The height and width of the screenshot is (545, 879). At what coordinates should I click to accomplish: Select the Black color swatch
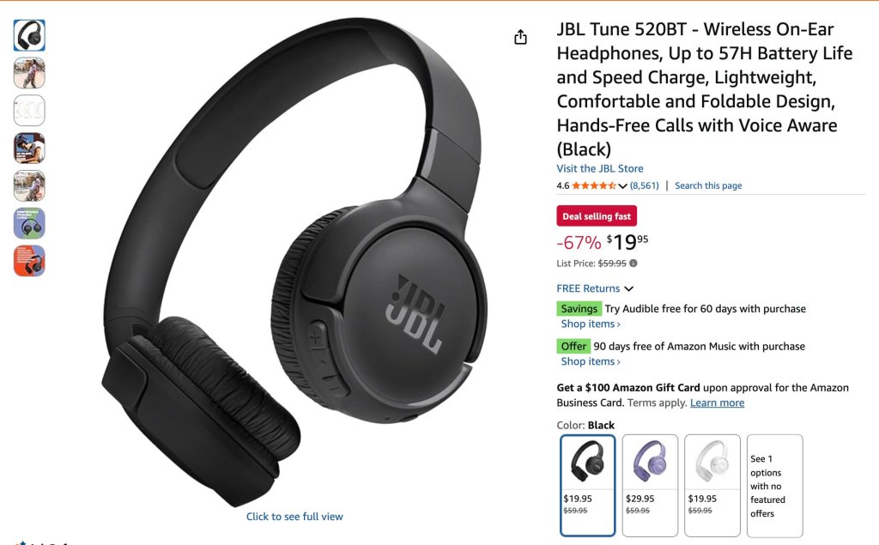587,486
